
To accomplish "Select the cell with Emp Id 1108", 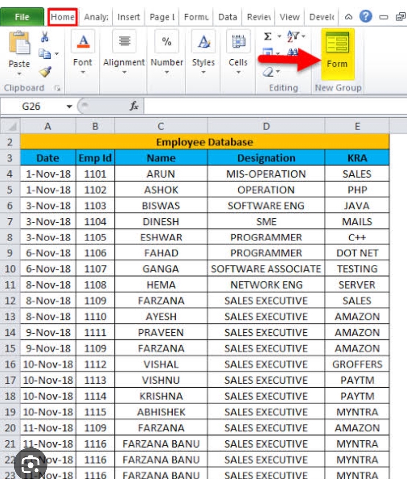I will pos(95,285).
